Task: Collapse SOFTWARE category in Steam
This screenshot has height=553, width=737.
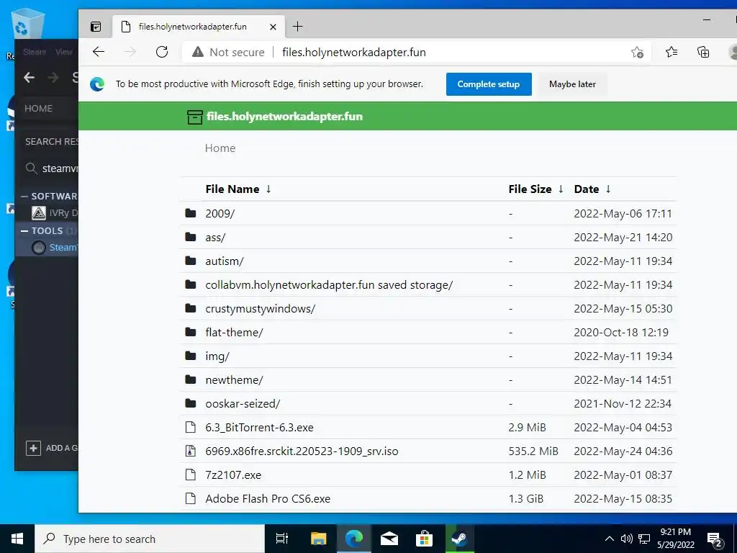Action: click(x=24, y=196)
